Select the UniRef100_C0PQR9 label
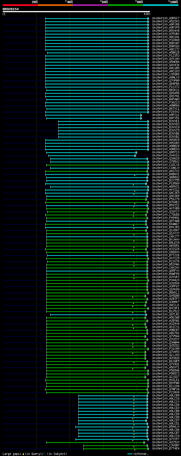Viewport: 181px width, 456px height. [166, 75]
